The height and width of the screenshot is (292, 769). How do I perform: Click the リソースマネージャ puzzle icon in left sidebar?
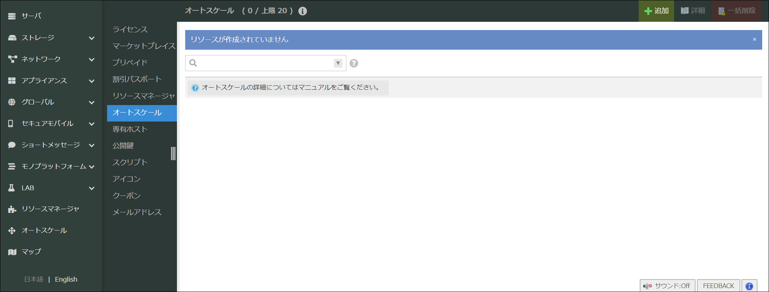[12, 209]
